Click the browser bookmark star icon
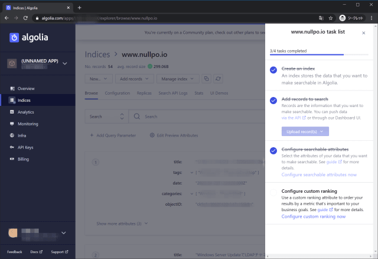 click(x=331, y=18)
